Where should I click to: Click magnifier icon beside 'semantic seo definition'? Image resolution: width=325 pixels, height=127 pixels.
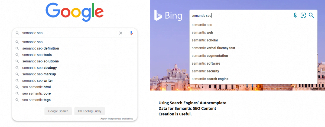point(17,48)
